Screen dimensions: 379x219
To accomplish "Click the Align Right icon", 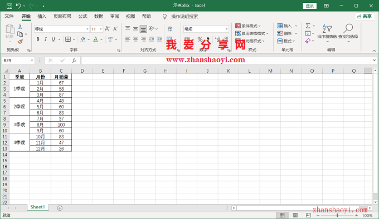I will [143, 39].
